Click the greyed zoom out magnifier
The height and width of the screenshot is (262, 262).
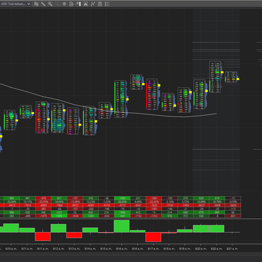(x=57, y=4)
